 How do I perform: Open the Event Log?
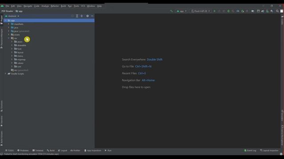click(250, 151)
